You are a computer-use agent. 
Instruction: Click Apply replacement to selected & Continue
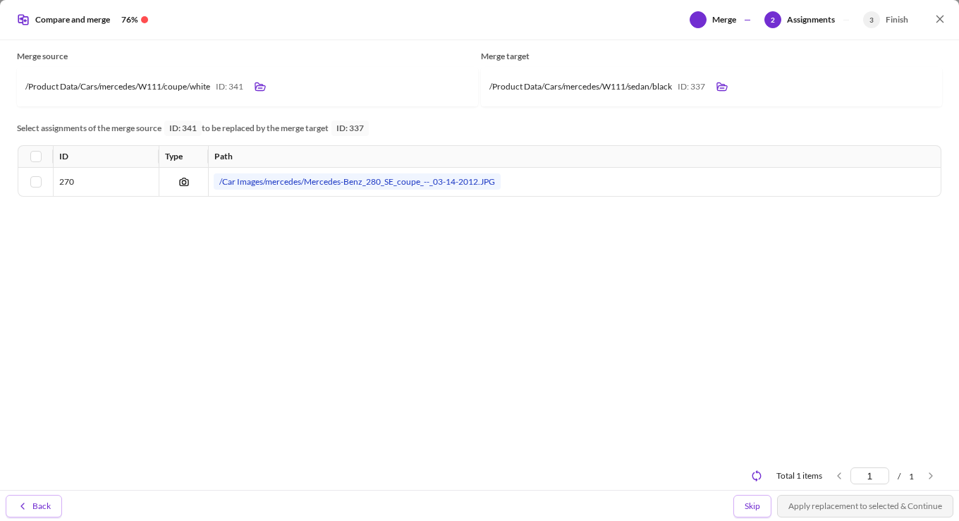[x=865, y=506]
